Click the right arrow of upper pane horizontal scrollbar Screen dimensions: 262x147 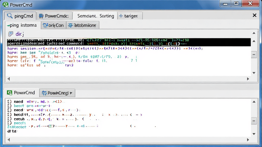pyautogui.click(x=248, y=79)
